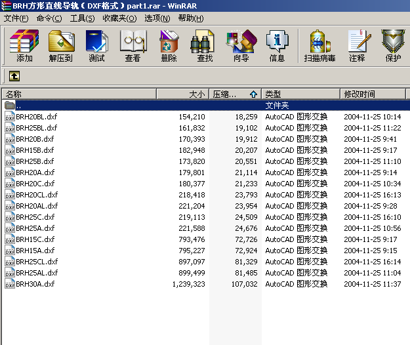Sort by 类型 column header
Image resolution: width=410 pixels, height=345 pixels.
(300, 94)
